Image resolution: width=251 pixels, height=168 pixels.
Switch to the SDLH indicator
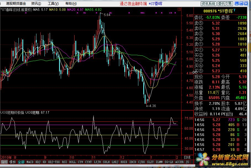(106, 162)
